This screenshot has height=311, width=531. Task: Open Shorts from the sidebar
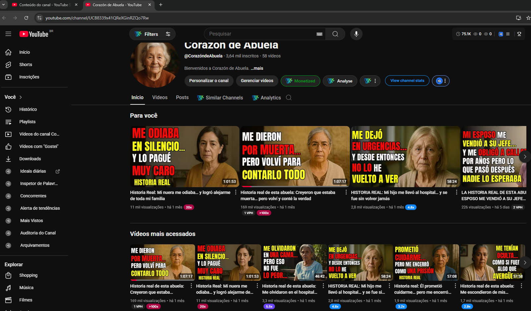[26, 64]
